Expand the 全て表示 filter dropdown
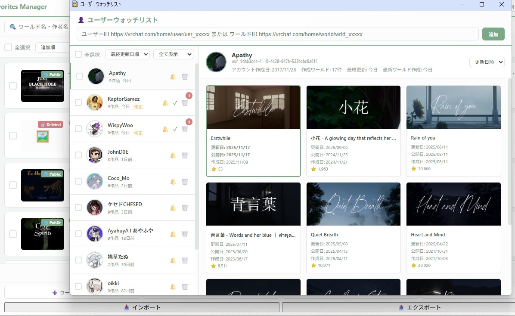This screenshot has width=515, height=316. 173,54
